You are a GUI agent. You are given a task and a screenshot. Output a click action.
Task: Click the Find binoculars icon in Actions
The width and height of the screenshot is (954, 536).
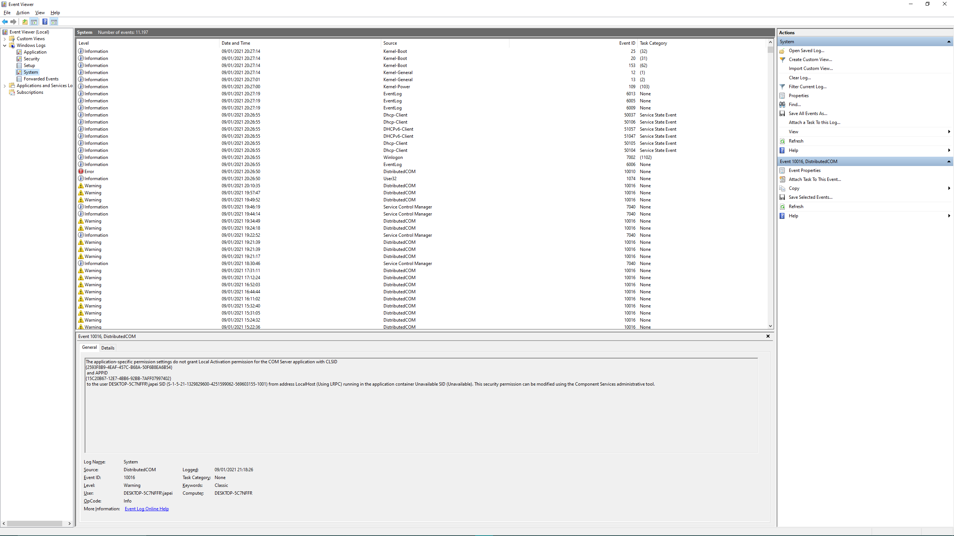coord(782,105)
